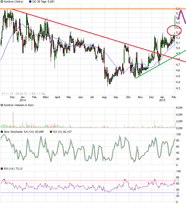Click the '2,0M' volume axis value
This screenshot has height=204, width=186.
click(179, 121)
